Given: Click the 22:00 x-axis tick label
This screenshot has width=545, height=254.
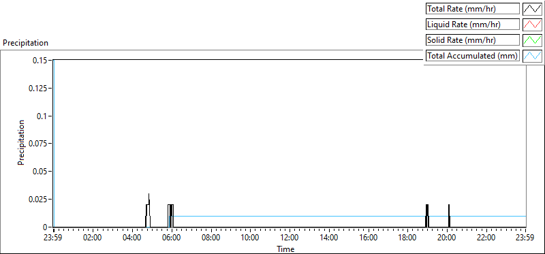Looking at the screenshot, I should pyautogui.click(x=486, y=238).
